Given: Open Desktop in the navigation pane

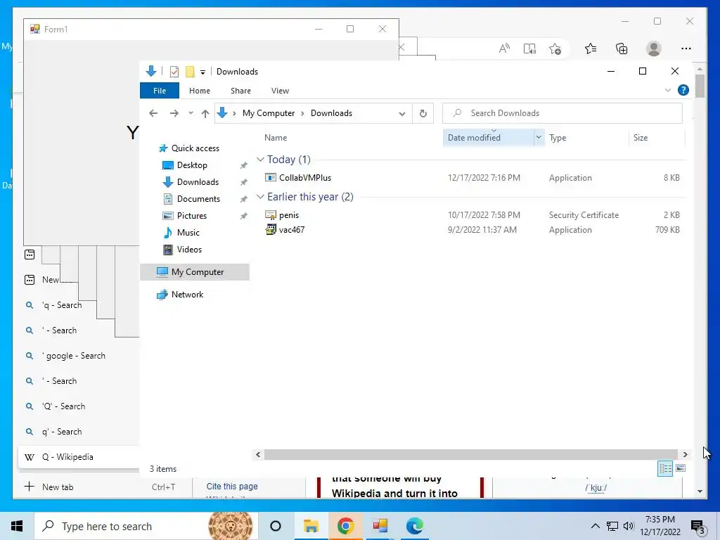Looking at the screenshot, I should pos(192,165).
